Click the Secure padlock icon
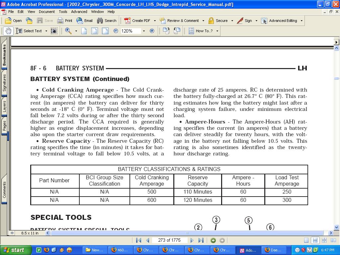 [211, 21]
